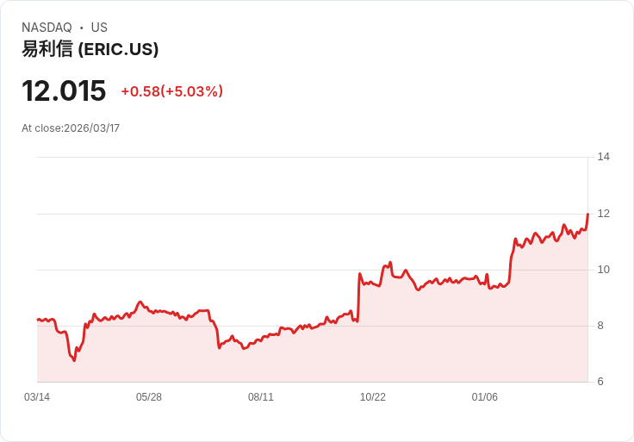634x442 pixels.
Task: Select the 03/14 date on x-axis
Action: pos(37,397)
